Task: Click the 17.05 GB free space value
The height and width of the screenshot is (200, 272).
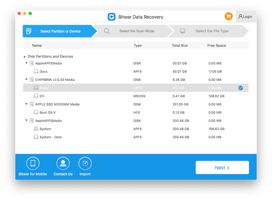Action: (215, 71)
